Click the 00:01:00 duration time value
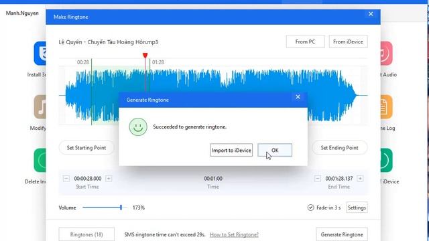The height and width of the screenshot is (241, 429). (x=213, y=179)
